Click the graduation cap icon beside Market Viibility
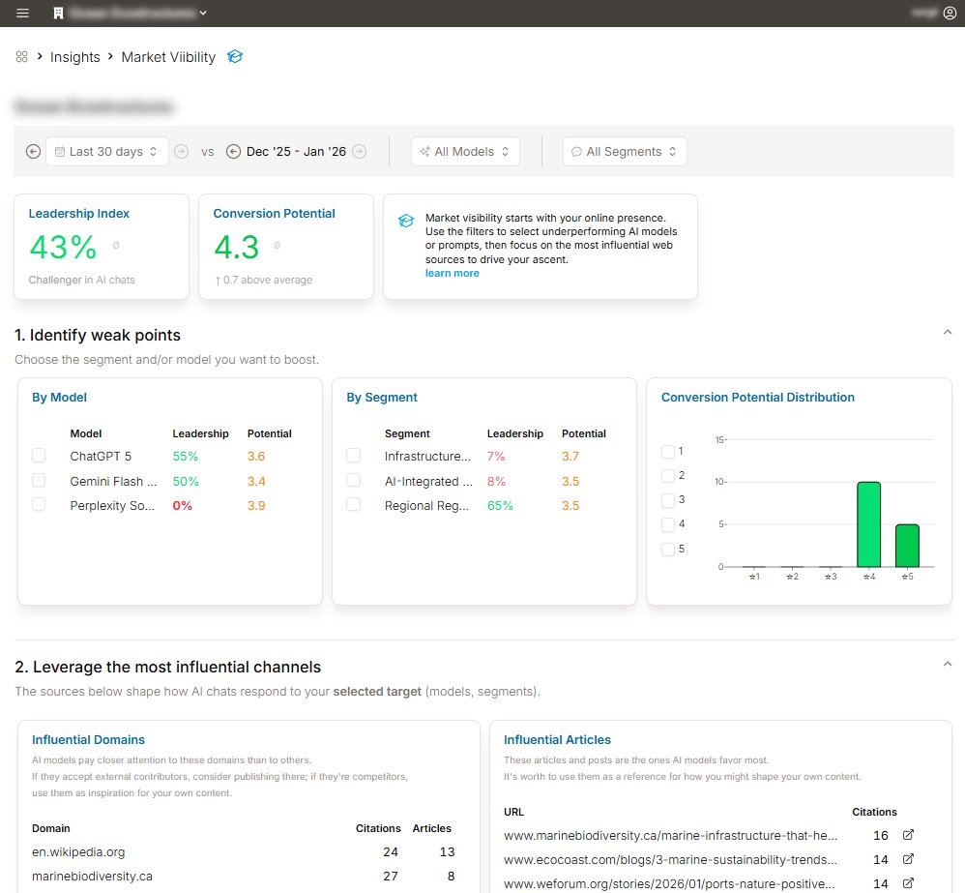 235,57
